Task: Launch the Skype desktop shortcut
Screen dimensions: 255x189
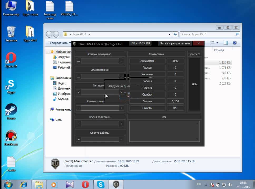Action: coord(11,86)
